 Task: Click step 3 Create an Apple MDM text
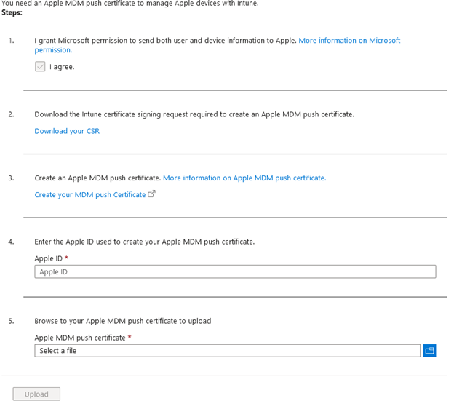97,178
